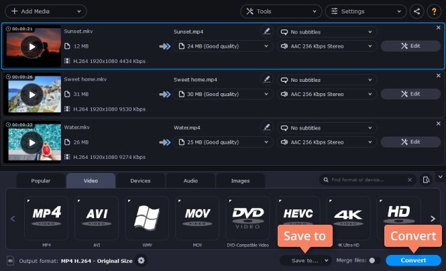
Task: Switch to the Video tab
Action: pos(91,180)
